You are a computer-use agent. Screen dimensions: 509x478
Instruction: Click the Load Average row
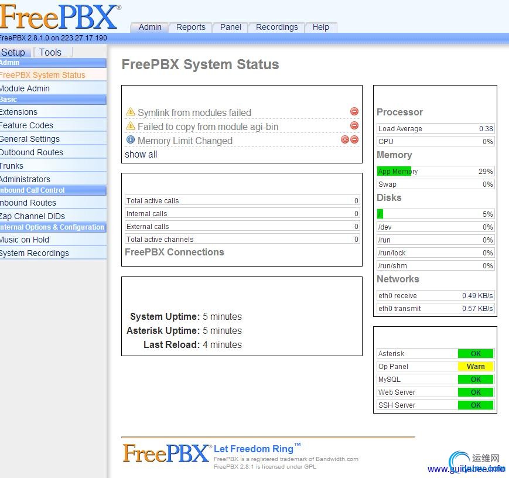(436, 129)
